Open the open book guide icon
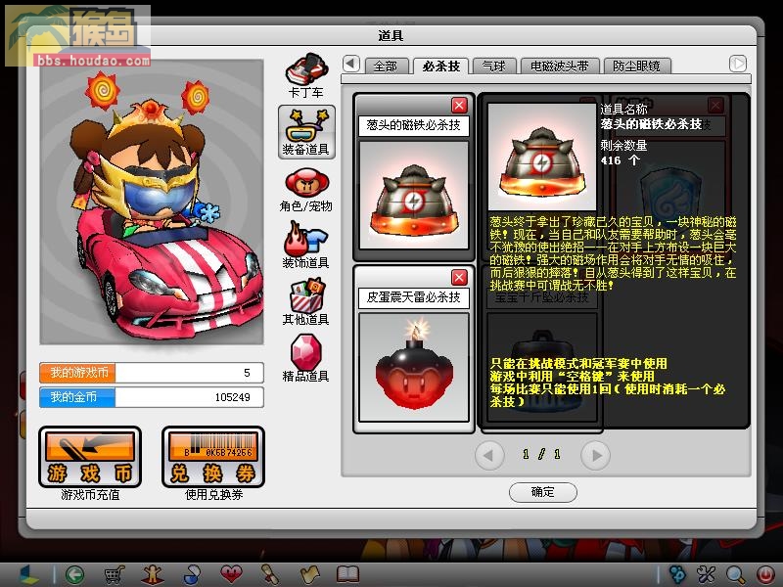This screenshot has height=587, width=783. 348,575
